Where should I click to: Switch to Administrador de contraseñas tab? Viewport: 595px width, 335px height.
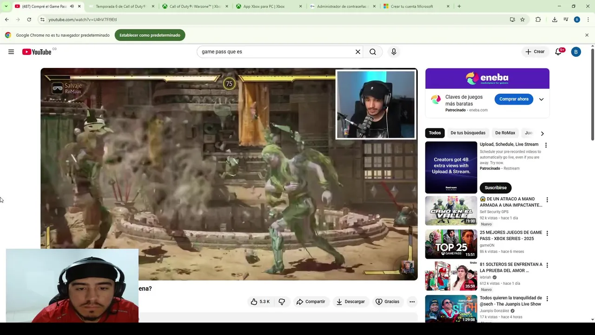click(343, 7)
